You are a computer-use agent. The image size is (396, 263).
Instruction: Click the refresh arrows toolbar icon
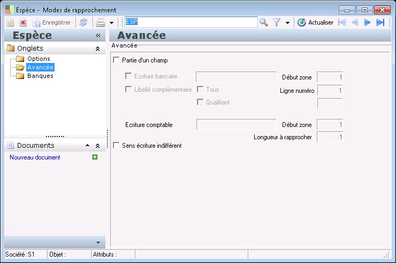[83, 22]
